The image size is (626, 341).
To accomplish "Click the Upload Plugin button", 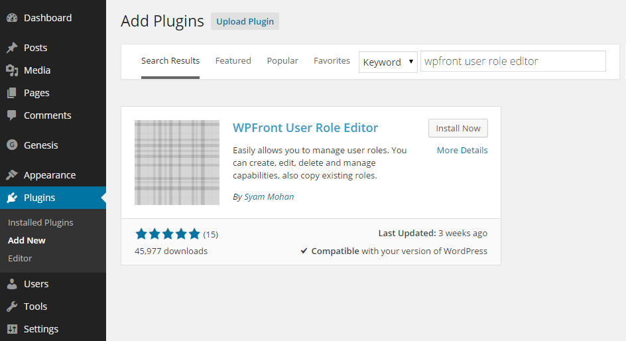I will (245, 22).
